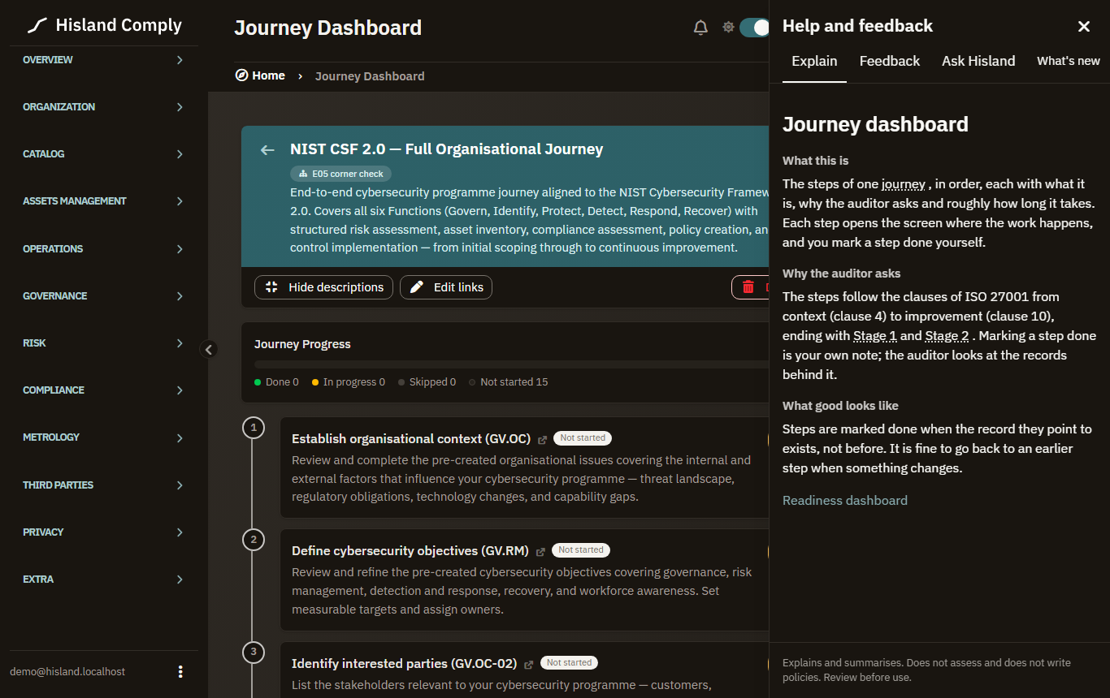Click the Stage 1 glossary term
The height and width of the screenshot is (698, 1110).
875,336
